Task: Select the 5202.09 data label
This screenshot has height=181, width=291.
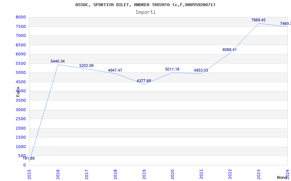Action: coord(86,66)
